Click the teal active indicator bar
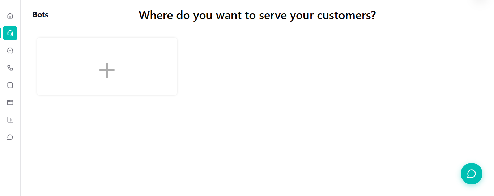 coord(1,33)
